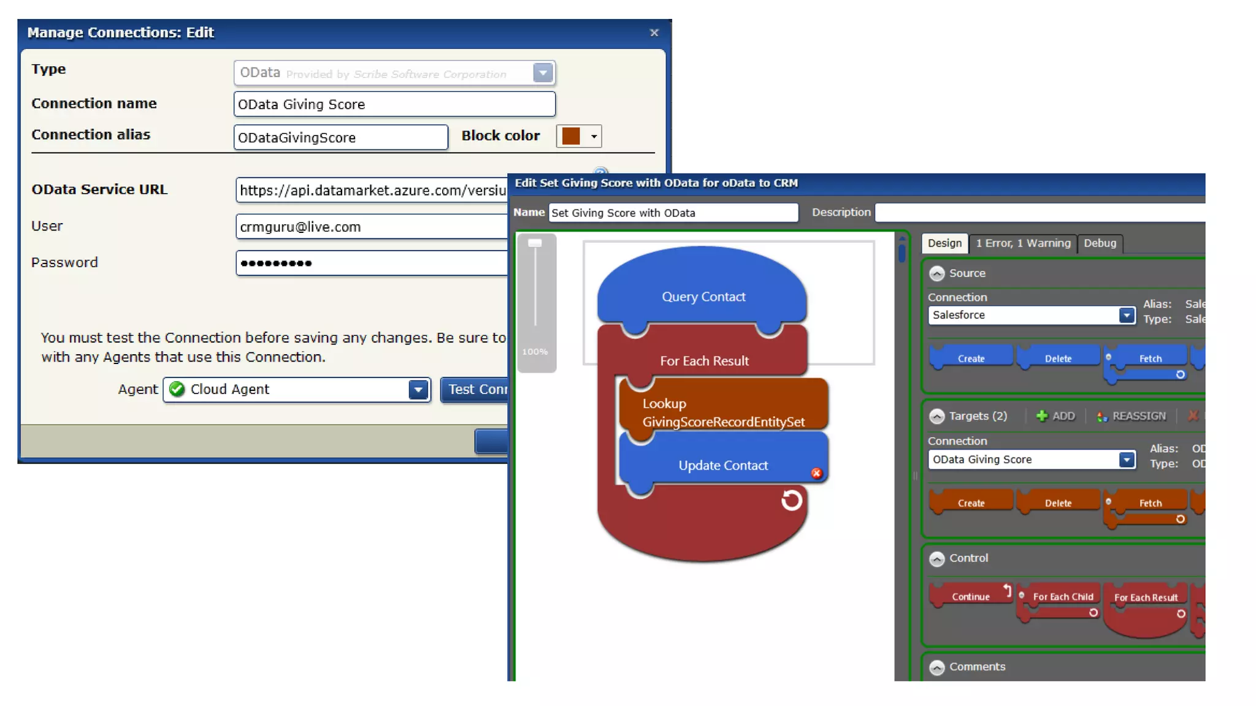Open the Salesforce connection dropdown
The height and width of the screenshot is (706, 1256).
coord(1126,315)
